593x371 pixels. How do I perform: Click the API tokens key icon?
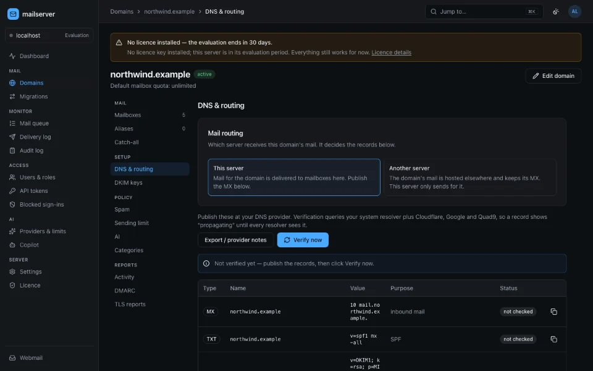tap(12, 191)
